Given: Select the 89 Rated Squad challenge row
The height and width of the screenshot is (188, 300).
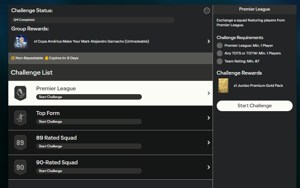Looking at the screenshot, I should (x=110, y=143).
